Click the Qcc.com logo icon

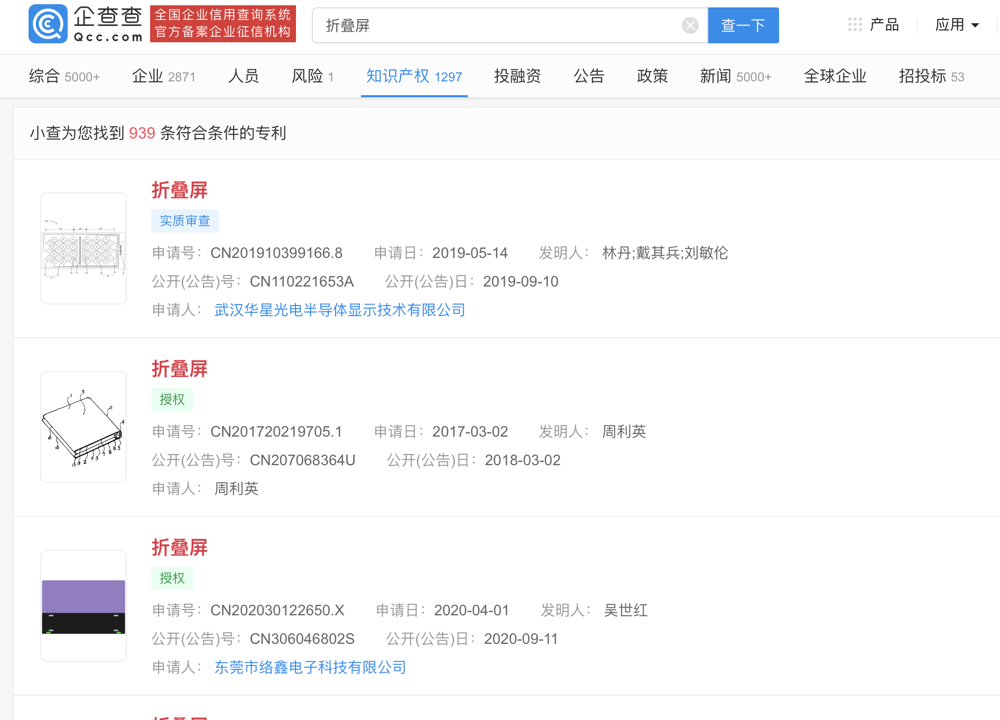coord(48,24)
